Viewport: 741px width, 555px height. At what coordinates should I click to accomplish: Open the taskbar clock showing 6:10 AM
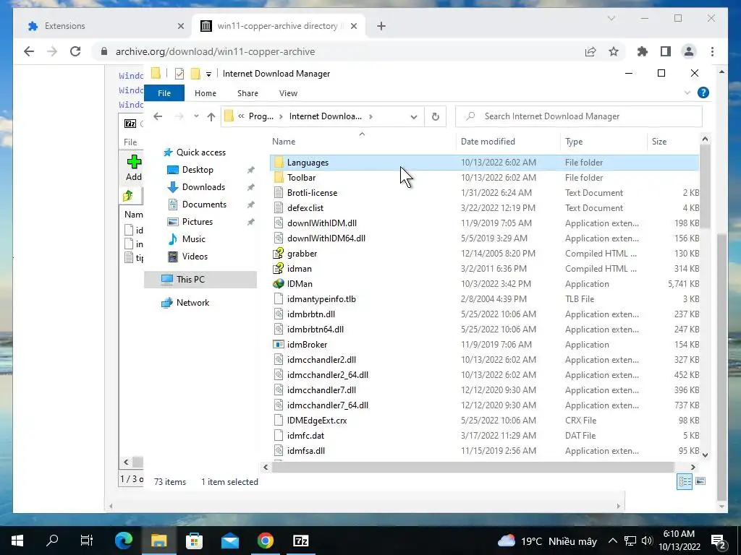click(679, 541)
